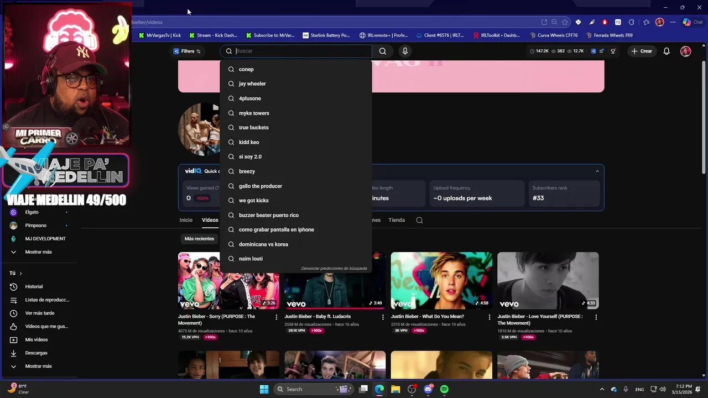Image resolution: width=708 pixels, height=398 pixels.
Task: Open the vidIQ blue logo icon in YouTube header
Action: [594, 51]
